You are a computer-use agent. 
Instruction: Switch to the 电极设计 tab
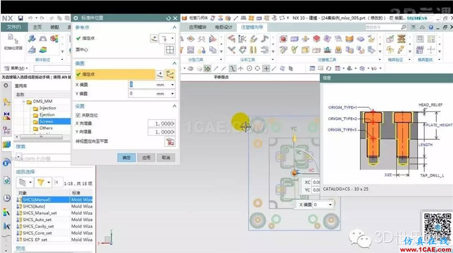coord(223,27)
